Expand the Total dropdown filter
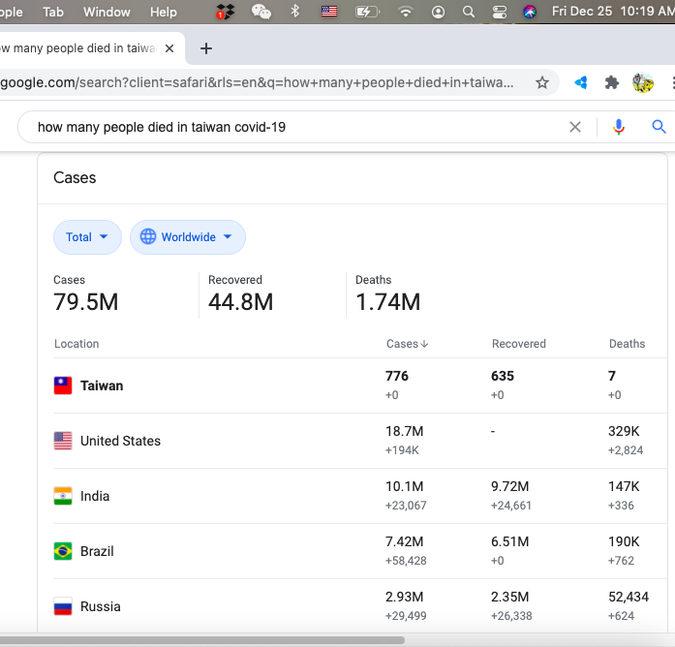Viewport: 675px width, 647px height. coord(87,237)
